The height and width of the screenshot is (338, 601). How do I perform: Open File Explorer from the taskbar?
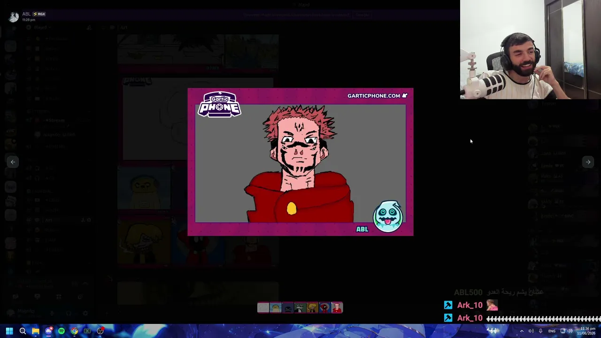pos(36,331)
